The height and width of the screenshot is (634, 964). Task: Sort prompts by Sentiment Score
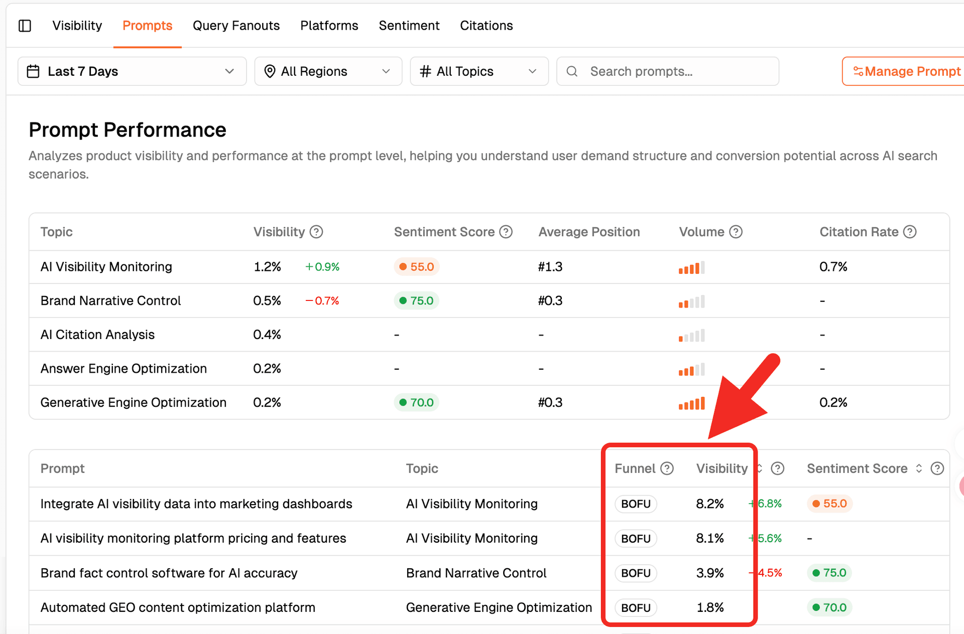(x=919, y=468)
